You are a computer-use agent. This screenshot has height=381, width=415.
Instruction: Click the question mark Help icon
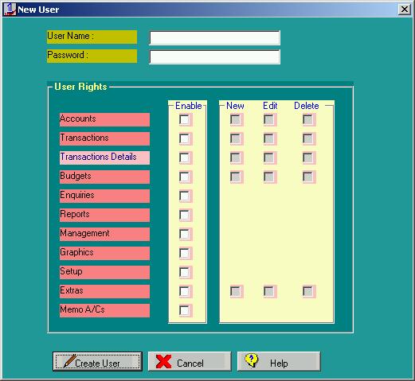tap(252, 360)
